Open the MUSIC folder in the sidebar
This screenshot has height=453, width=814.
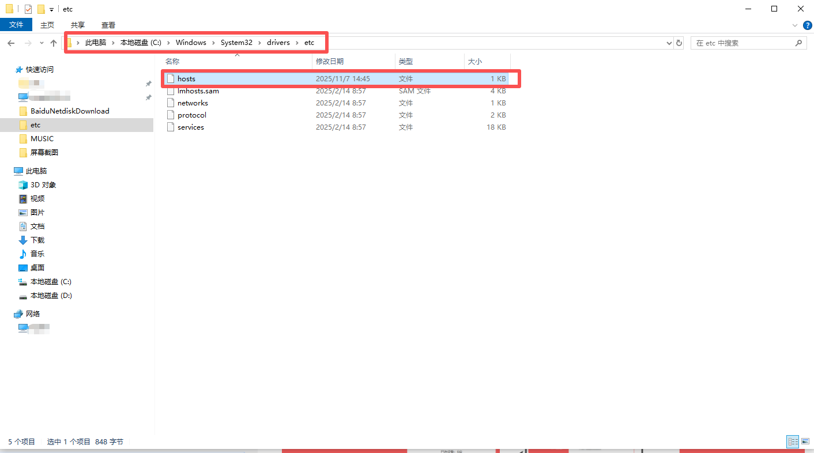[x=42, y=139]
